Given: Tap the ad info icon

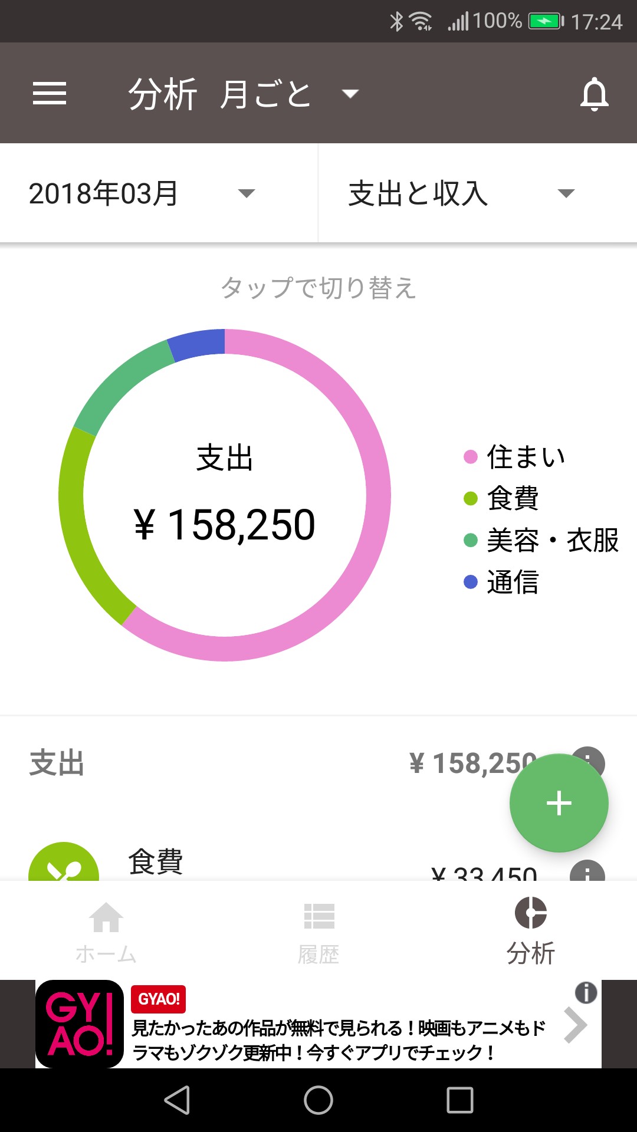Looking at the screenshot, I should (x=586, y=993).
